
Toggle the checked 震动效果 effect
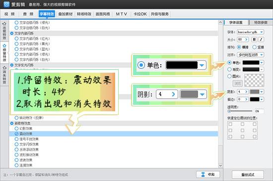click(x=16, y=134)
